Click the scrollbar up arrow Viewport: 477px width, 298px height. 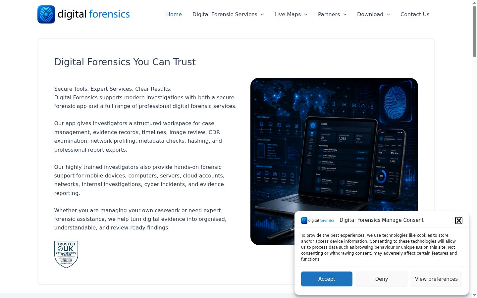click(474, 3)
